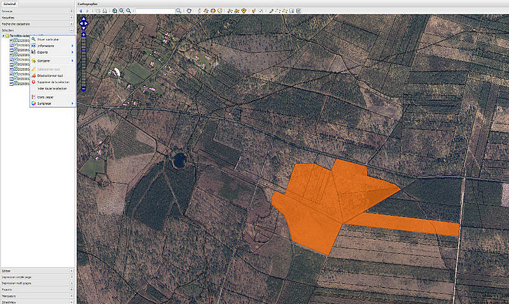Pan the map up with arrow

[x=83, y=19]
